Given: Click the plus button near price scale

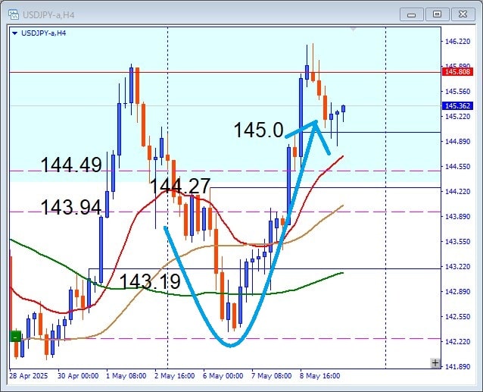Looking at the screenshot, I should [x=435, y=363].
